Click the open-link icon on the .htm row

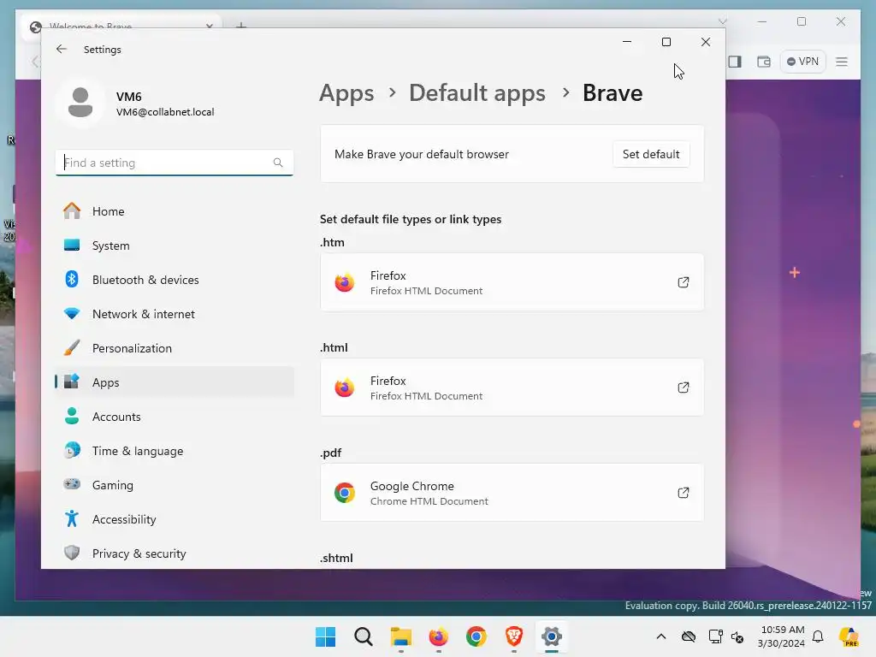pyautogui.click(x=684, y=282)
